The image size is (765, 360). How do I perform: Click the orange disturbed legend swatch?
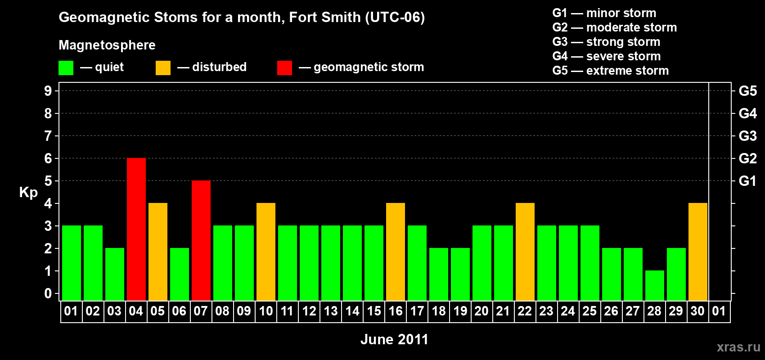pos(163,68)
